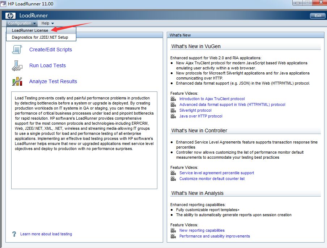Open Service level agreement percentile support link
The image size is (327, 248).
click(217, 173)
